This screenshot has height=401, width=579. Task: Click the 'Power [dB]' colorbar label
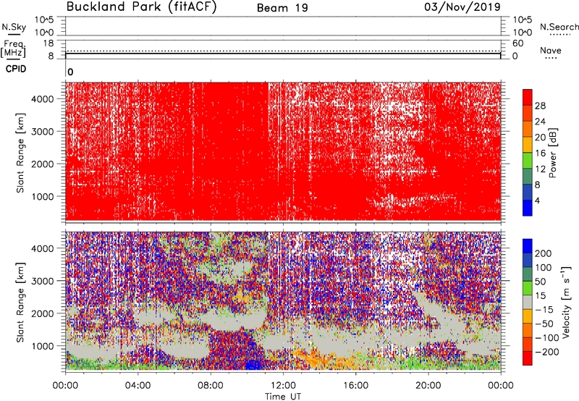pos(552,153)
